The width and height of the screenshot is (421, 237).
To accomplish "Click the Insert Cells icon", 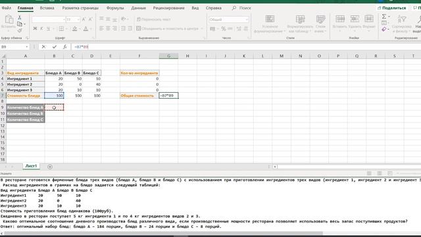I will (x=340, y=19).
